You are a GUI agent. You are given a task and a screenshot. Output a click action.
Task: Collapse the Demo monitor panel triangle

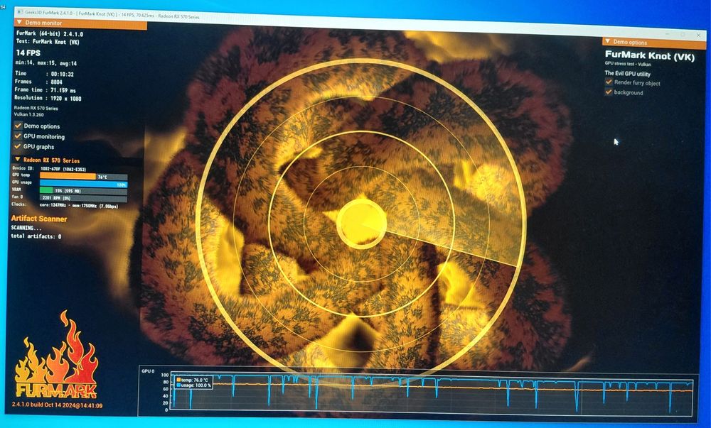coord(19,22)
